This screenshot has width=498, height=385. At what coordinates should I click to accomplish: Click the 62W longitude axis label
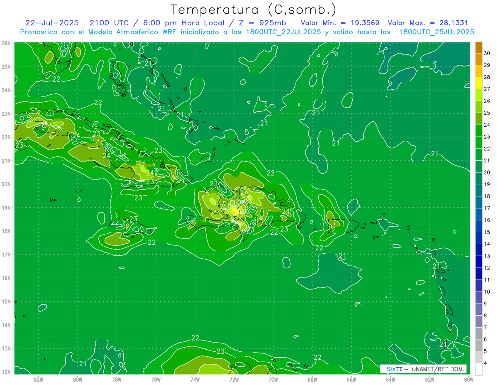pos(430,379)
